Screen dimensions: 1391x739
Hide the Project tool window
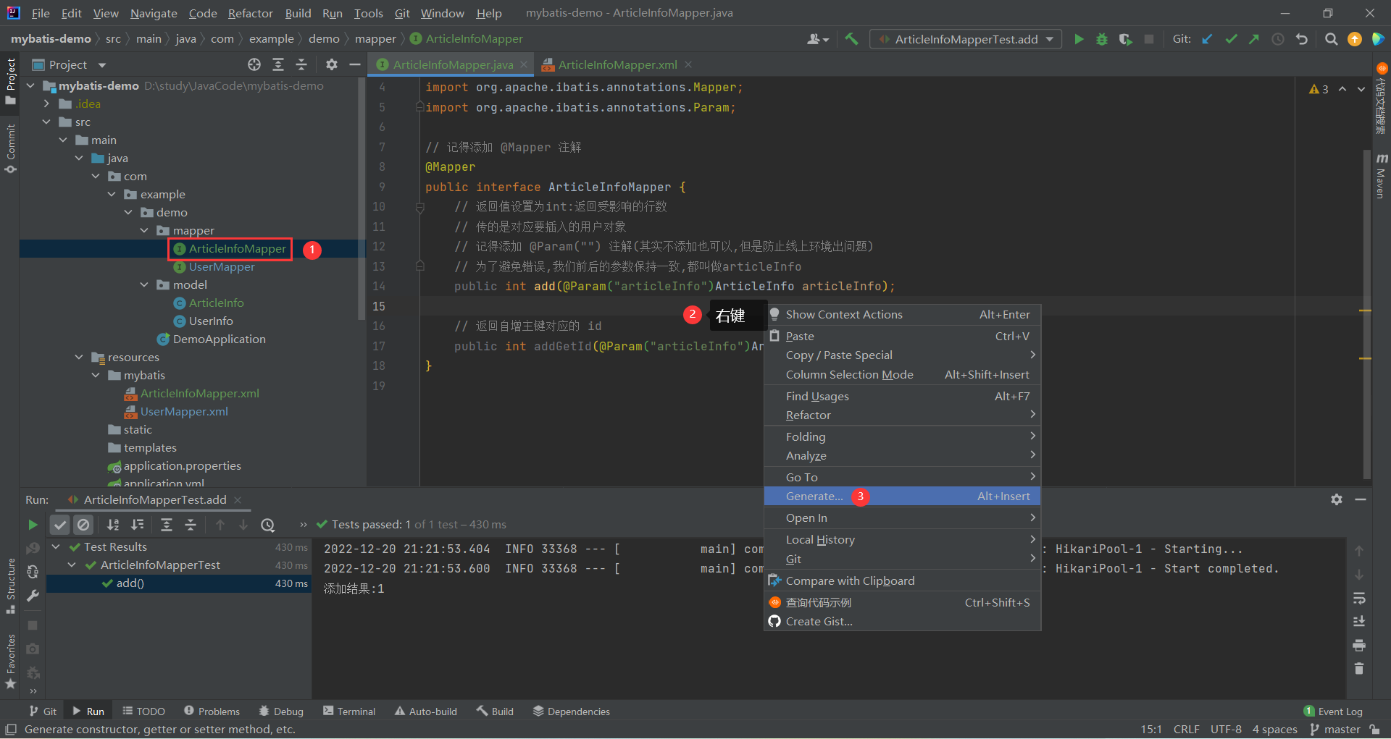[x=354, y=64]
